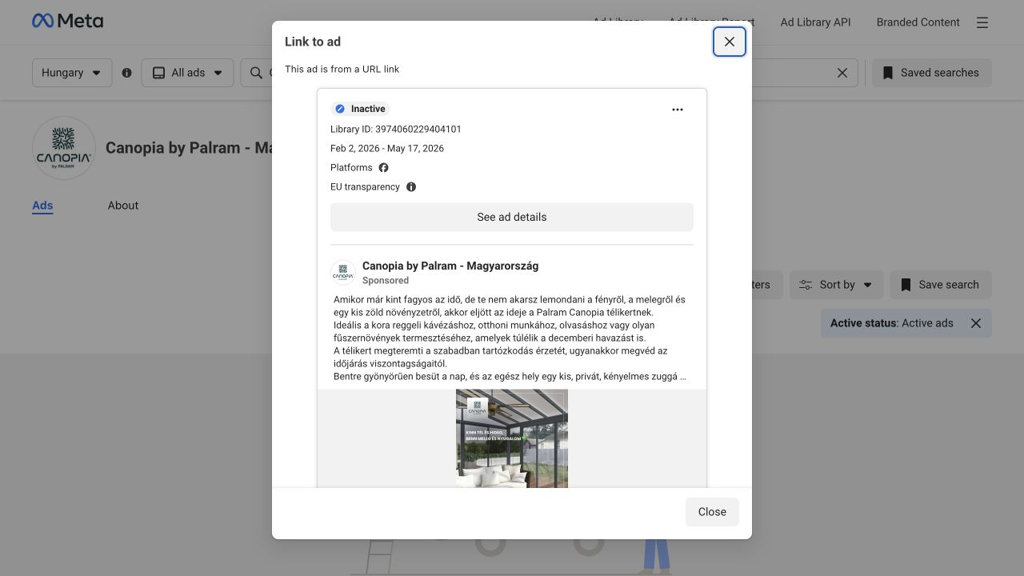This screenshot has height=576, width=1024.
Task: Open Ad Library API menu item
Action: click(x=815, y=22)
